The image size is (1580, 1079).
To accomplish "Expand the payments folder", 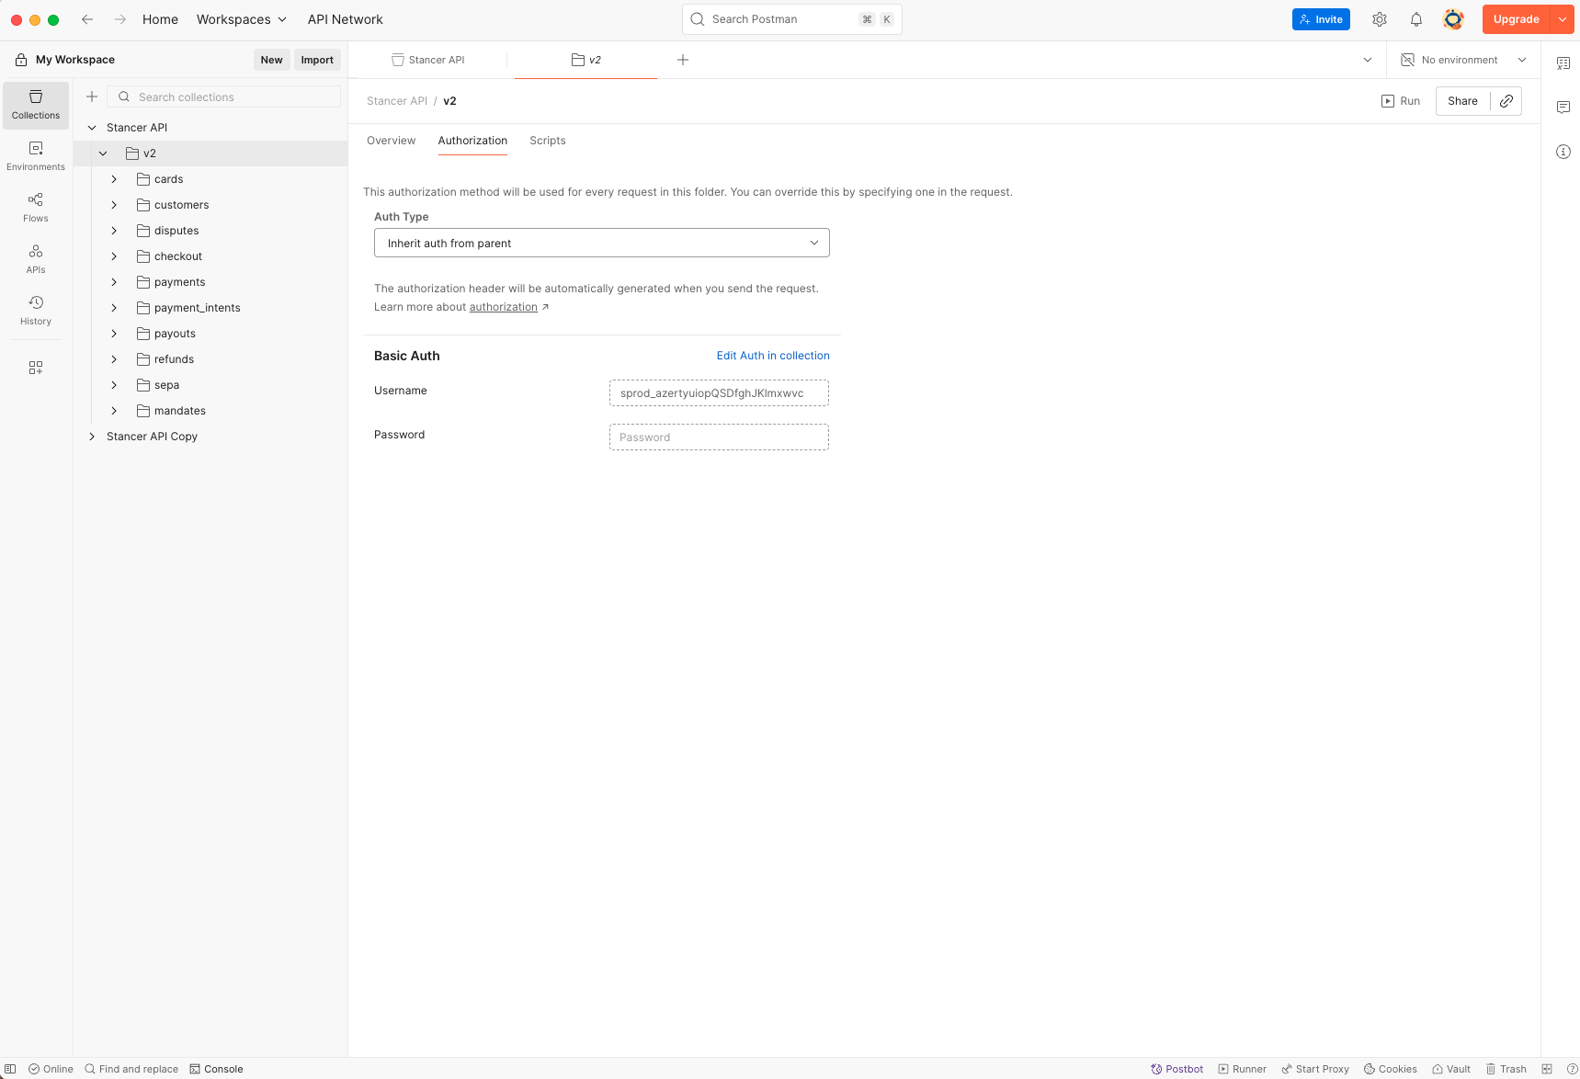I will point(114,282).
